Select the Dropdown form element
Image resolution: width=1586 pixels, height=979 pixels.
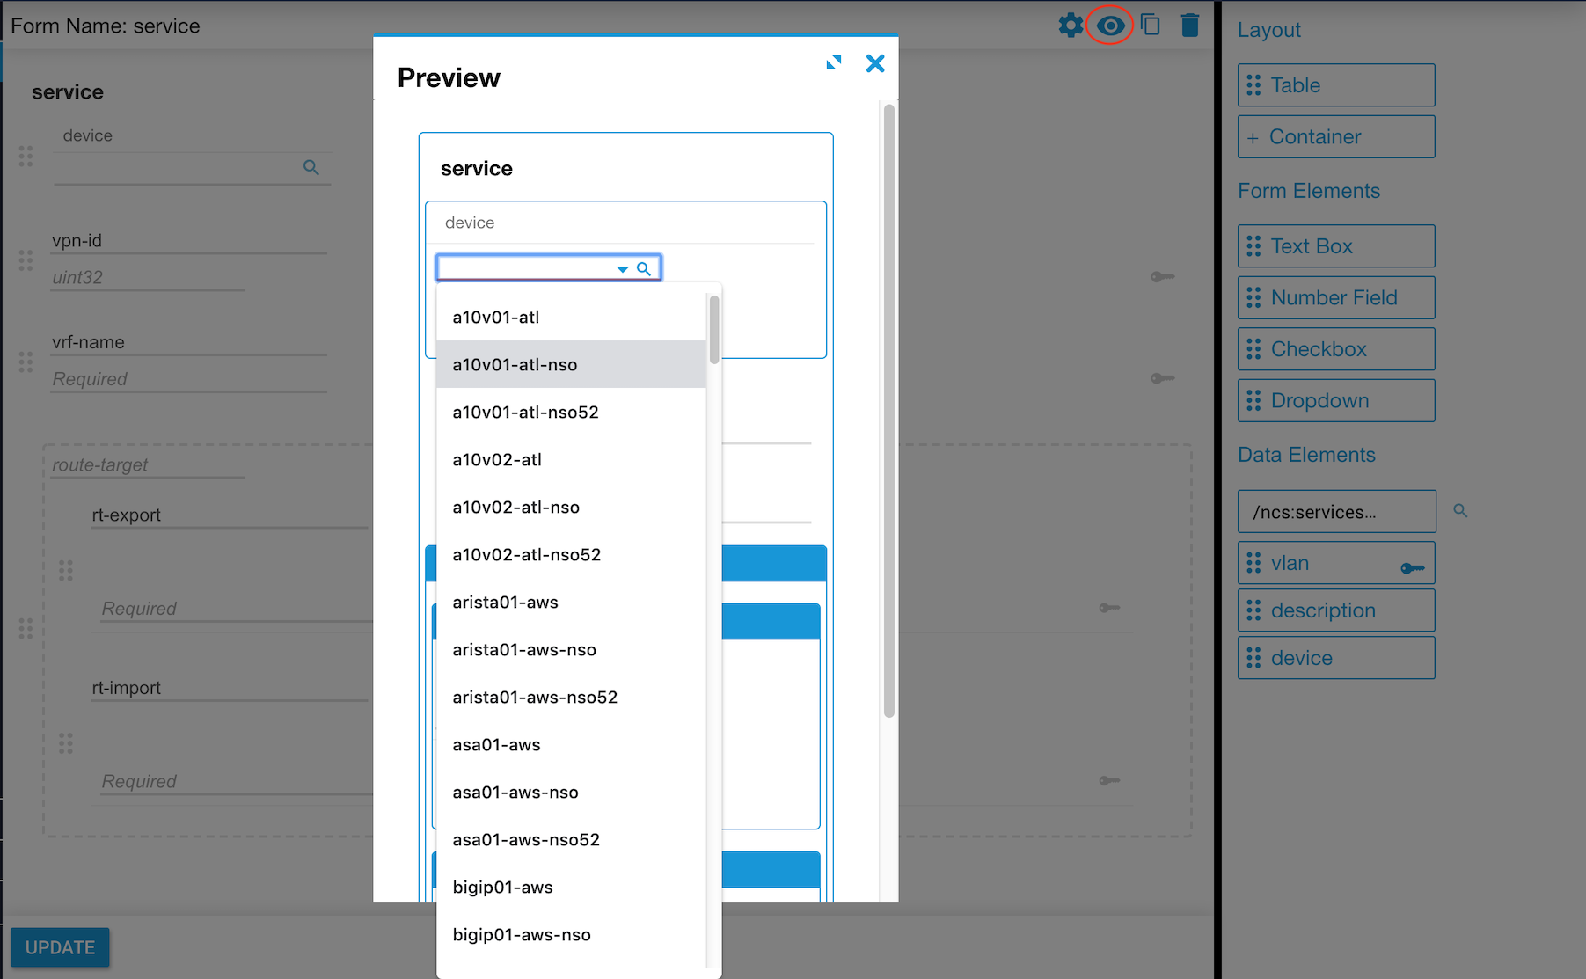(1336, 400)
